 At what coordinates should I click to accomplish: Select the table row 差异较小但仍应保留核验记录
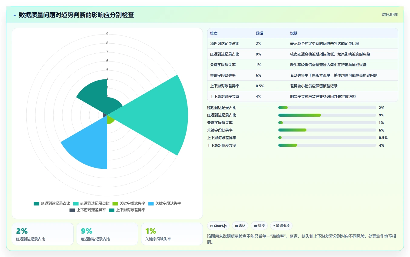tap(303, 86)
